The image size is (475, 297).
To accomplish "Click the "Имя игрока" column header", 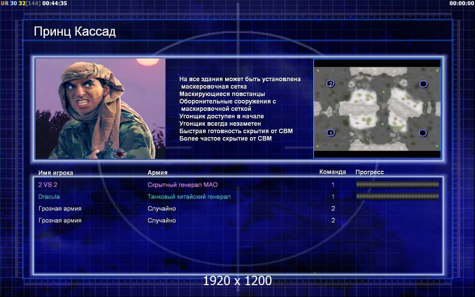I will click(x=56, y=173).
